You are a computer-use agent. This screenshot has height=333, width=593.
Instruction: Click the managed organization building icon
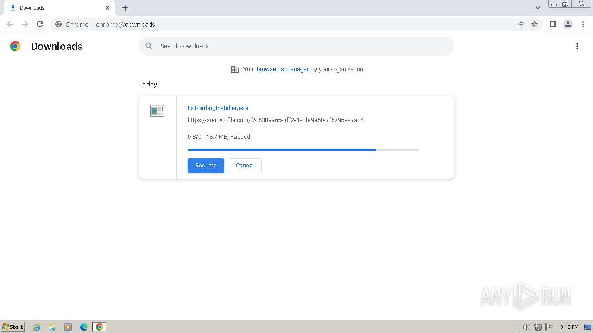(235, 69)
